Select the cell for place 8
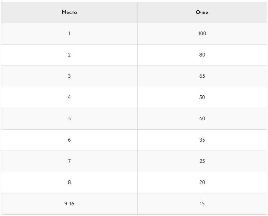This screenshot has width=268, height=216. pyautogui.click(x=69, y=182)
